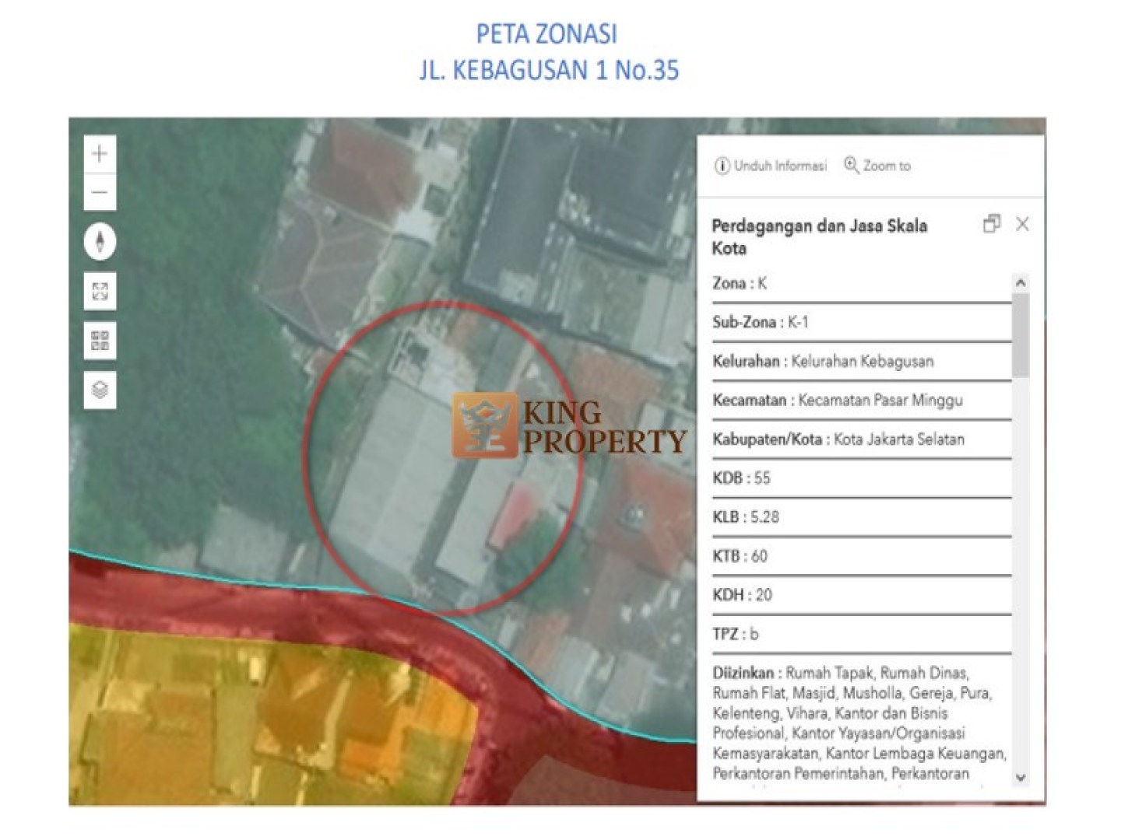Image resolution: width=1121 pixels, height=840 pixels.
Task: Close the zoning information popup
Action: click(x=1022, y=224)
